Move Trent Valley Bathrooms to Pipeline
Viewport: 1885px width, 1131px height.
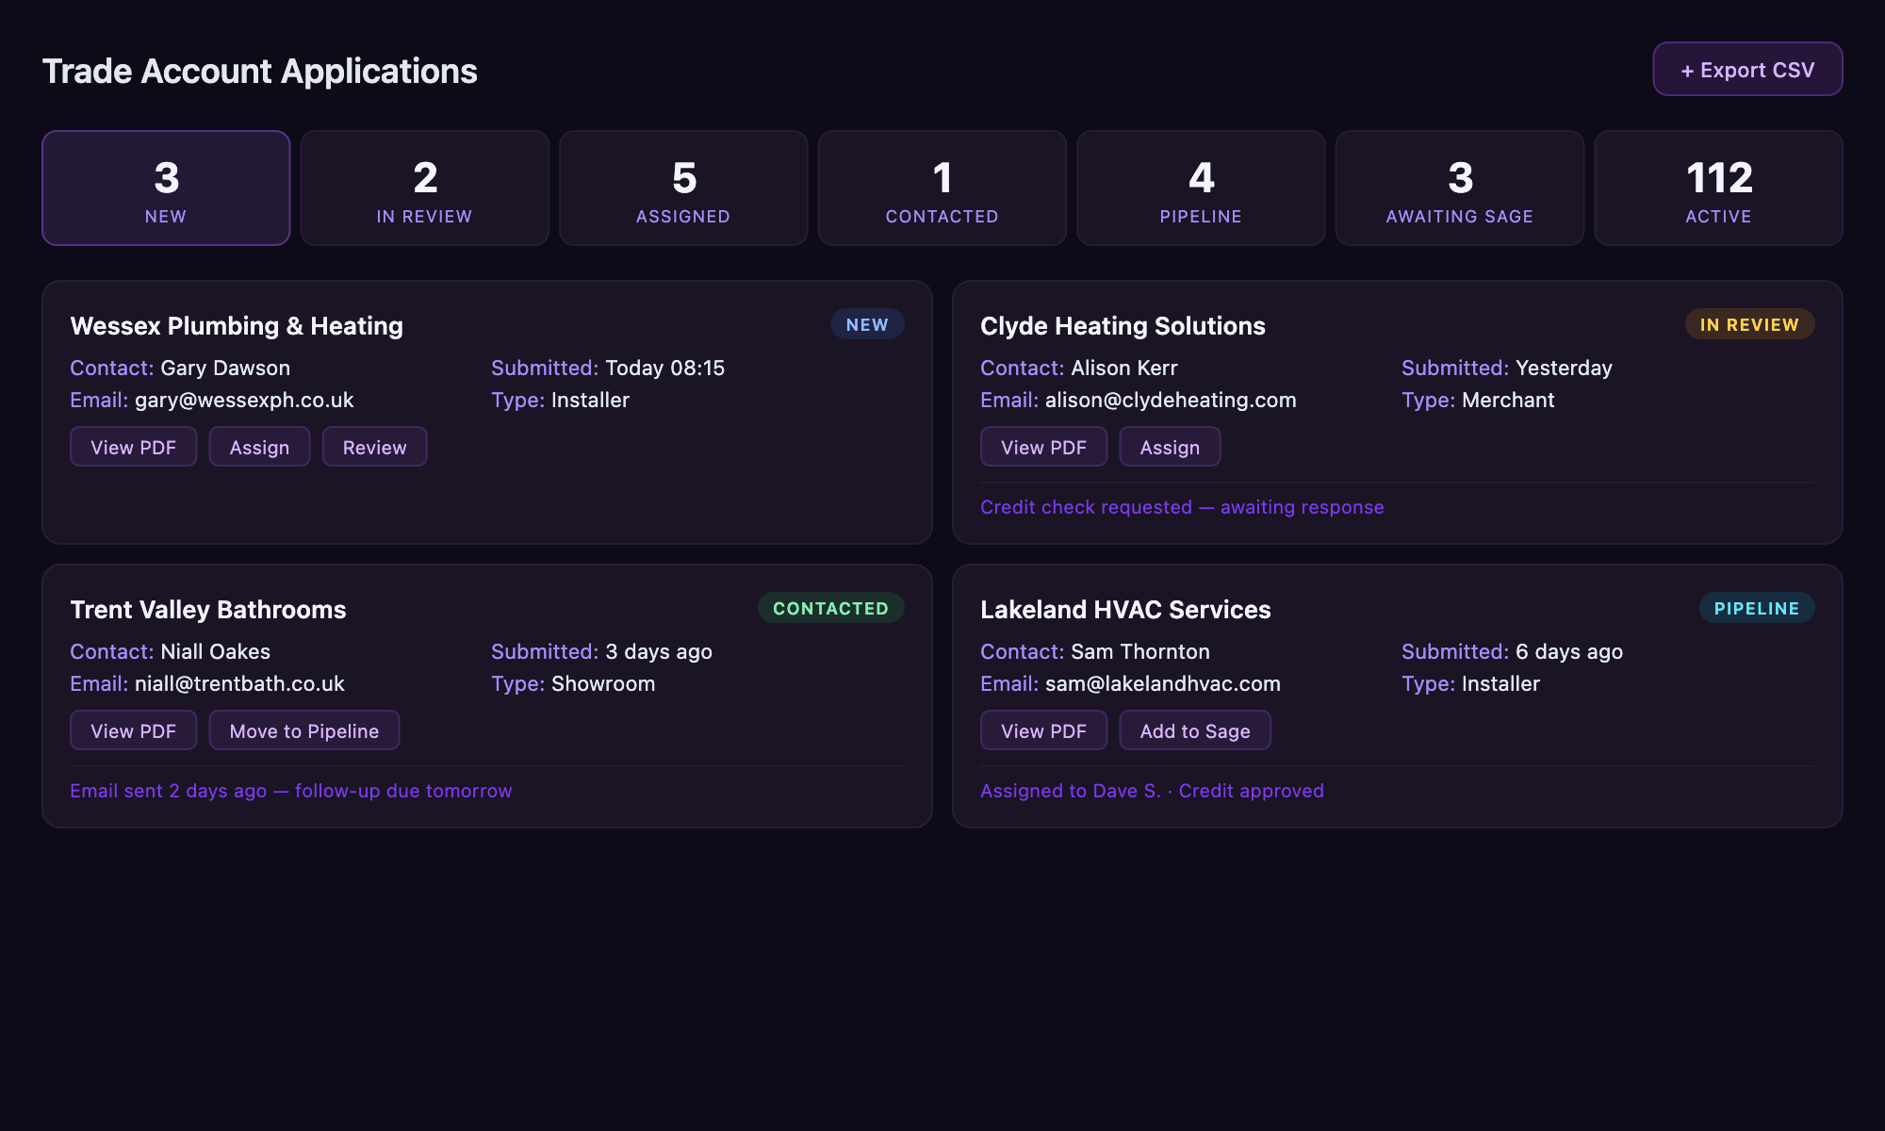[x=303, y=730]
